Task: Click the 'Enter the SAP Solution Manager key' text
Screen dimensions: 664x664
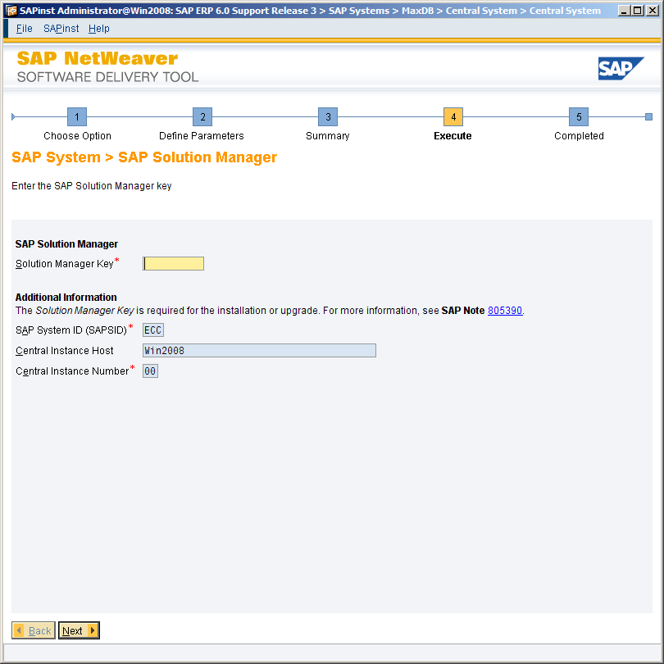Action: 92,186
